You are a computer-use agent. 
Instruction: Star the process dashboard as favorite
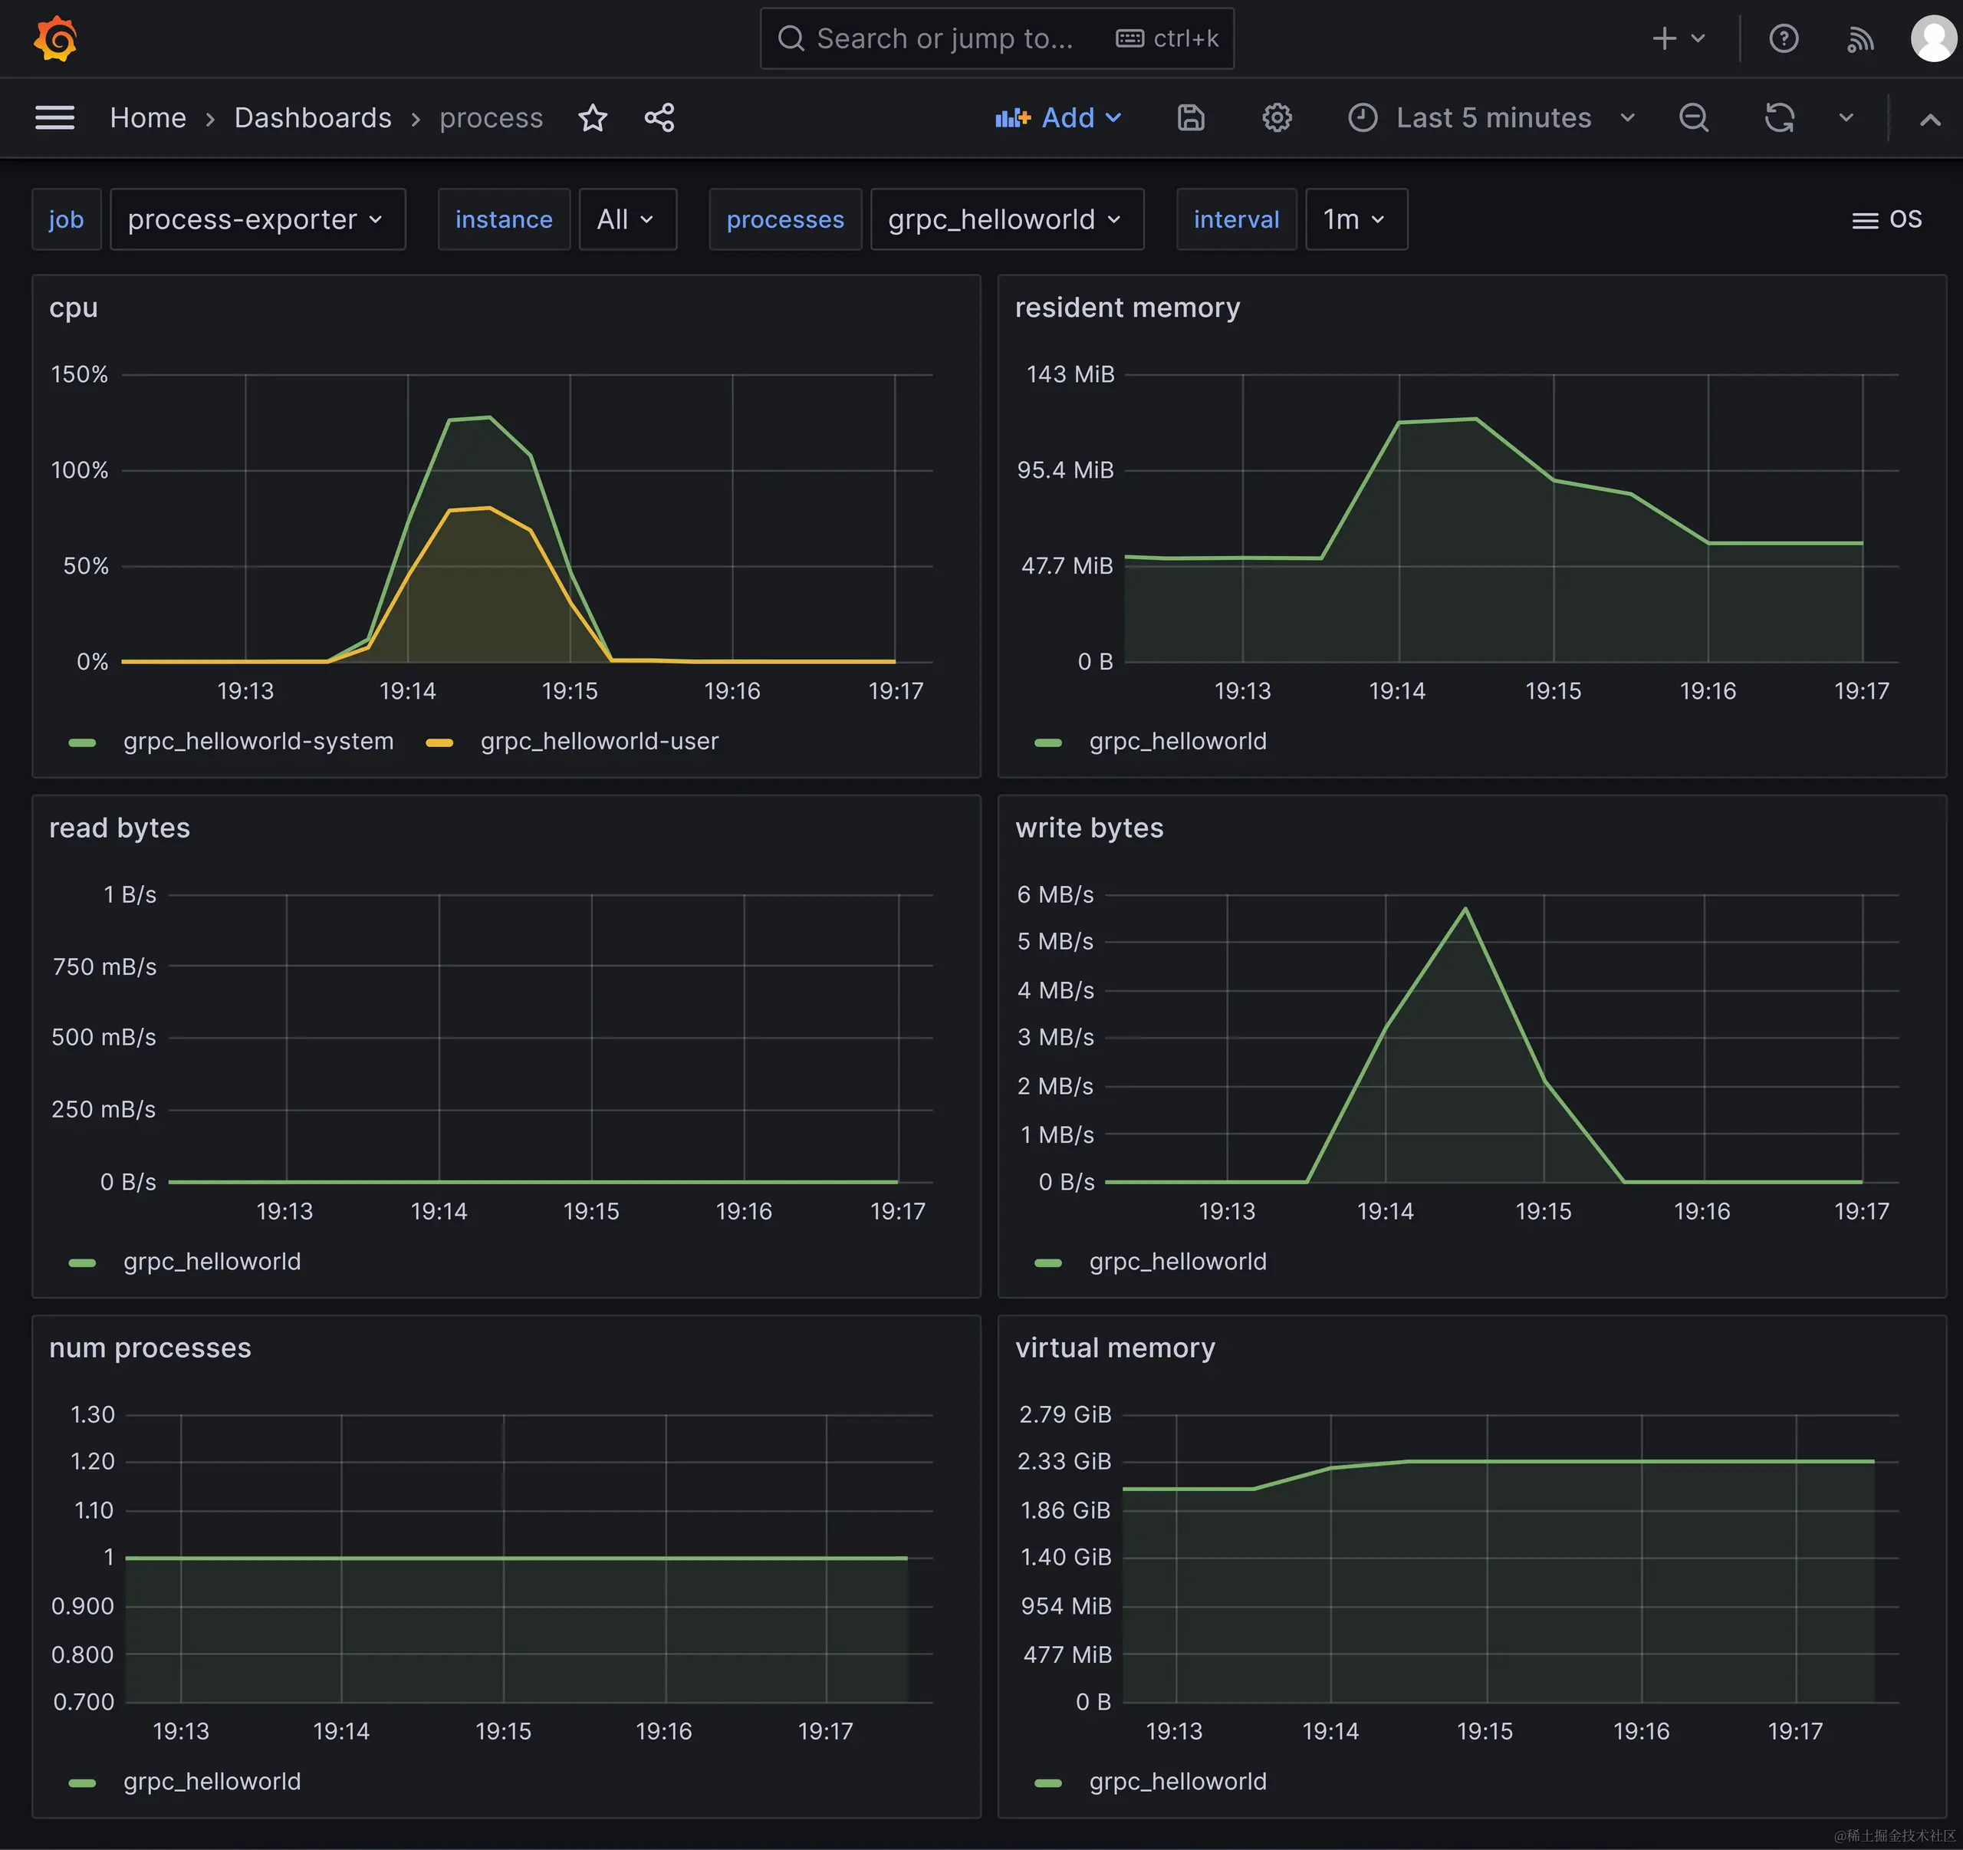tap(593, 117)
